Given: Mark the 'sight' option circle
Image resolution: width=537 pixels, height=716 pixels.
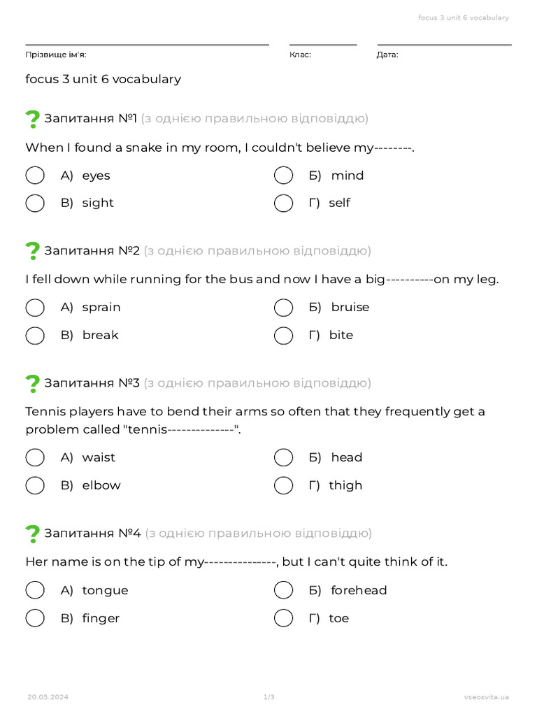Looking at the screenshot, I should [35, 203].
